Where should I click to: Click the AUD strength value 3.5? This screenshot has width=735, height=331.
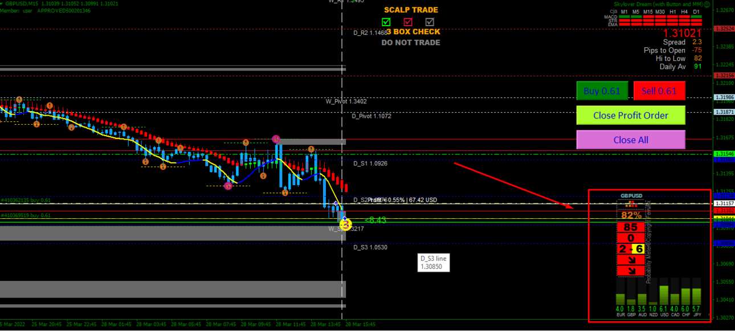(642, 309)
